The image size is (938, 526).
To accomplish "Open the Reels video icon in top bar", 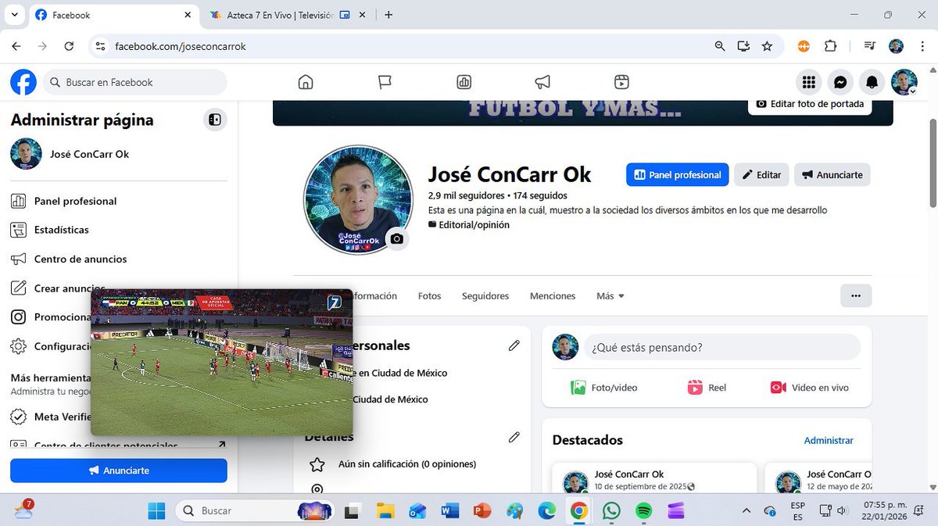I will click(x=621, y=82).
